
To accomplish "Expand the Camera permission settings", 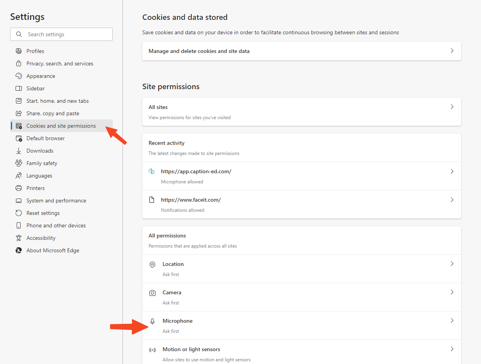I will (452, 292).
